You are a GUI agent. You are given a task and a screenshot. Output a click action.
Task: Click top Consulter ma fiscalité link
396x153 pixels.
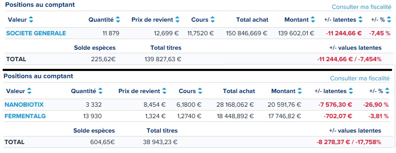(361, 7)
